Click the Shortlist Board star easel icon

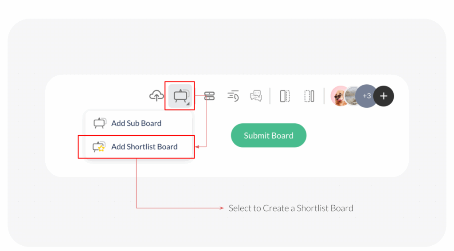coord(98,147)
